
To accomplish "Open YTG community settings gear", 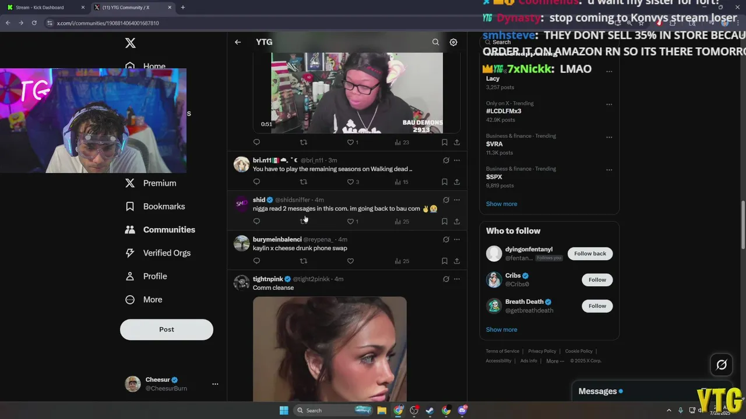I will click(453, 42).
